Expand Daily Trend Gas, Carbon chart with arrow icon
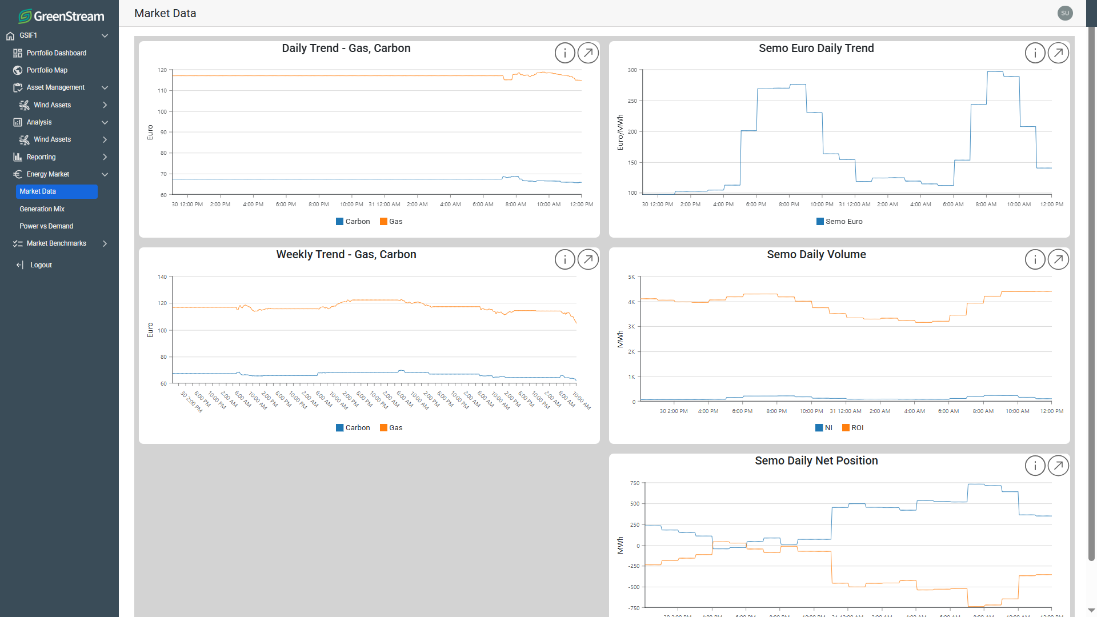The height and width of the screenshot is (617, 1097). pyautogui.click(x=588, y=53)
